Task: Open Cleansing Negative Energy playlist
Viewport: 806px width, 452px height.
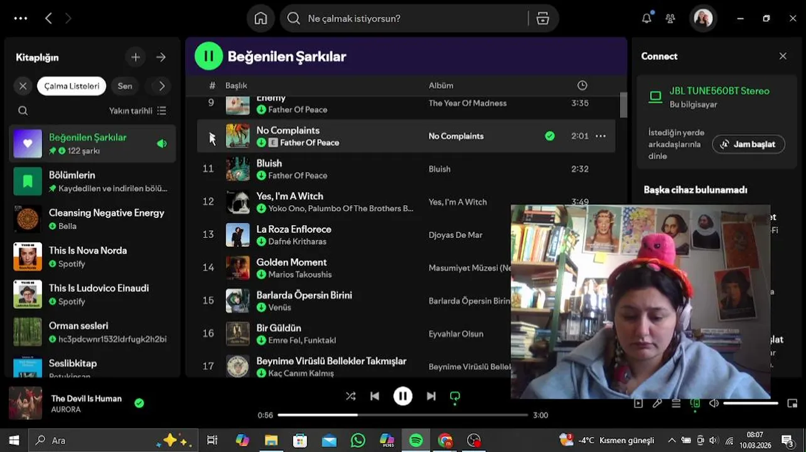Action: tap(93, 218)
